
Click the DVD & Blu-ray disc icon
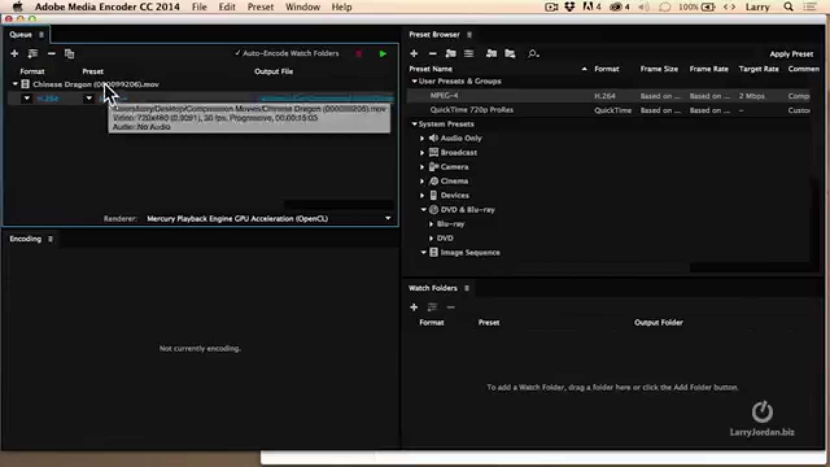click(433, 210)
